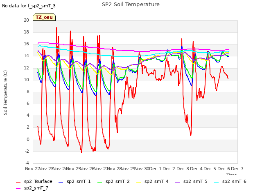Click the 8 y-axis tick label
This screenshot has width=262, height=196.
(28, 91)
